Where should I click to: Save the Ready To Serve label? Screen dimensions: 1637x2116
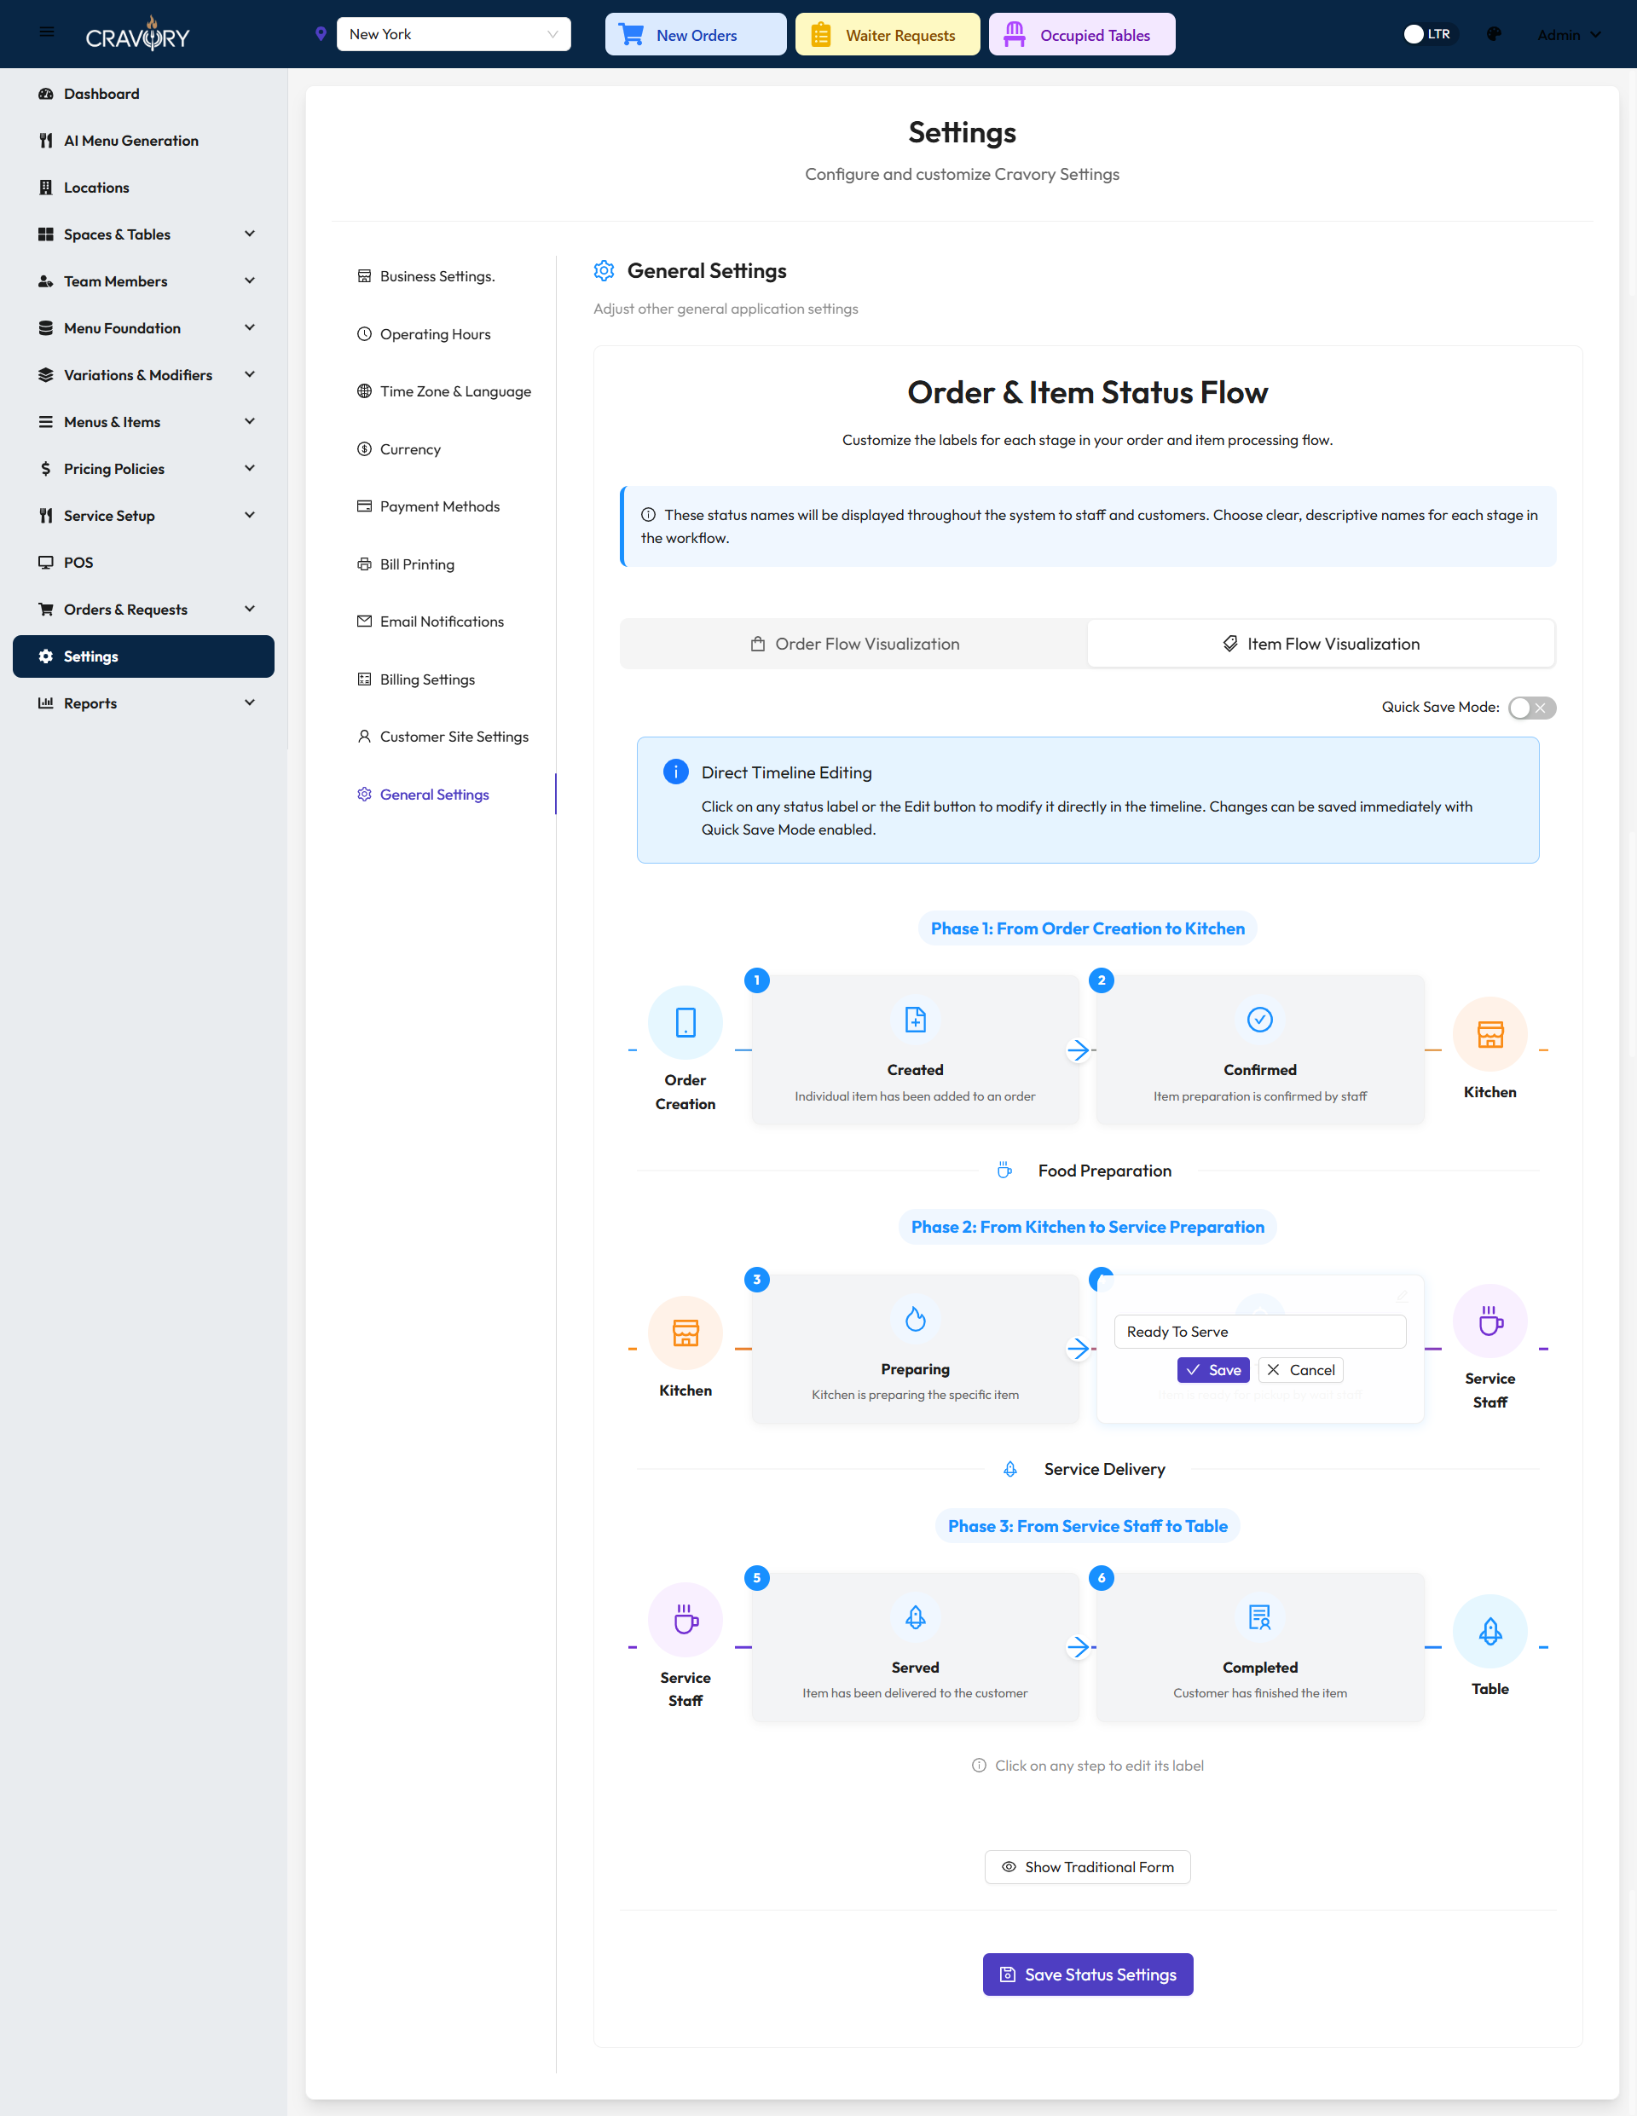coord(1212,1370)
